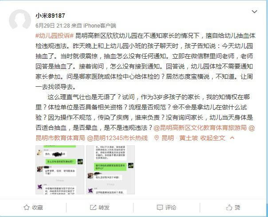
Task: Click the collapse up-arrow after 收起全文
Action: coord(232,138)
